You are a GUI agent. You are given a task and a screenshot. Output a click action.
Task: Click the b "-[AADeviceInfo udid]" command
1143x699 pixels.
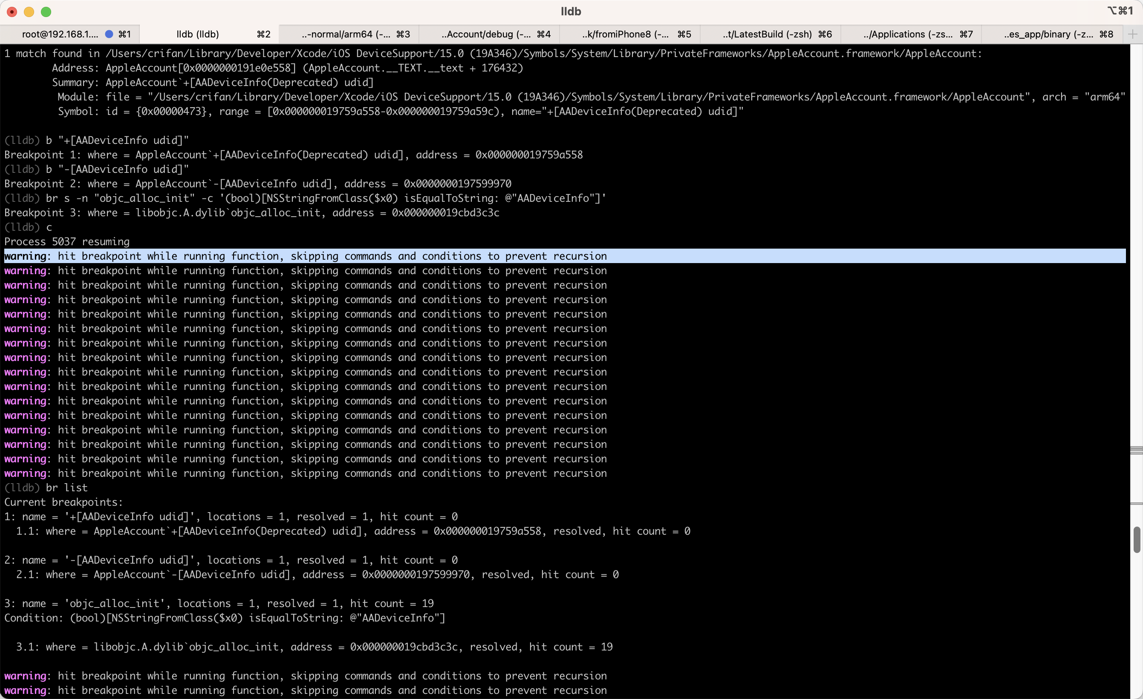coord(96,169)
